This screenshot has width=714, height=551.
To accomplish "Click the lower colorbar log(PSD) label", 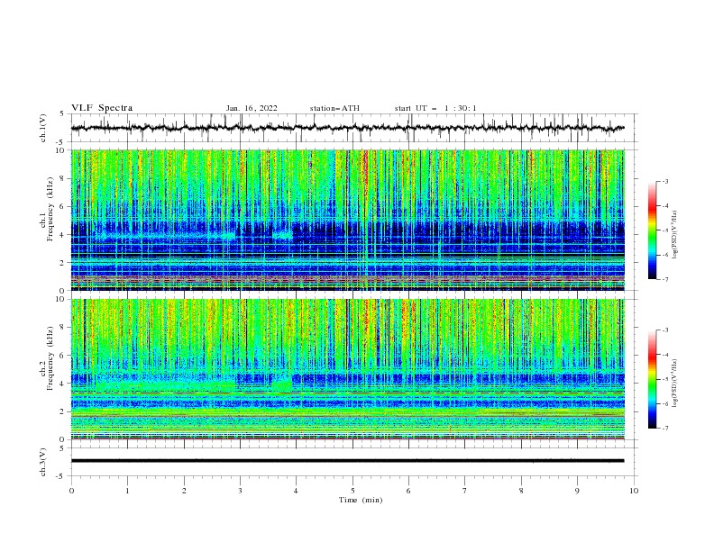I will (674, 384).
